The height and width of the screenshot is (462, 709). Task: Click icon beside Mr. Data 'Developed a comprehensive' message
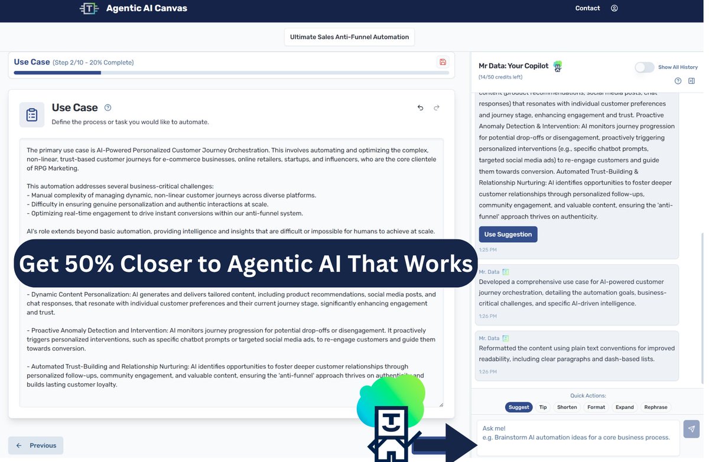[x=506, y=272]
